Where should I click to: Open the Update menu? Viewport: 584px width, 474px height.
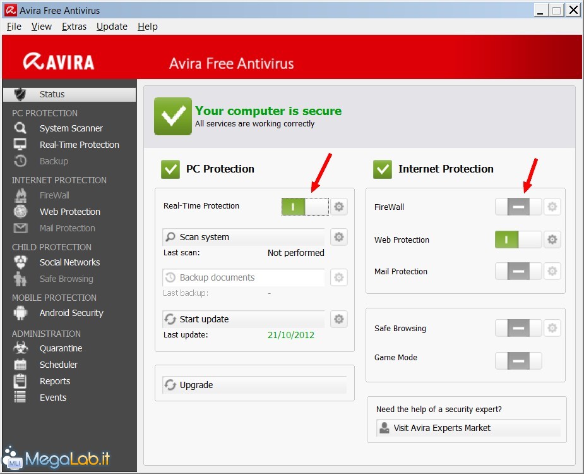coord(112,27)
